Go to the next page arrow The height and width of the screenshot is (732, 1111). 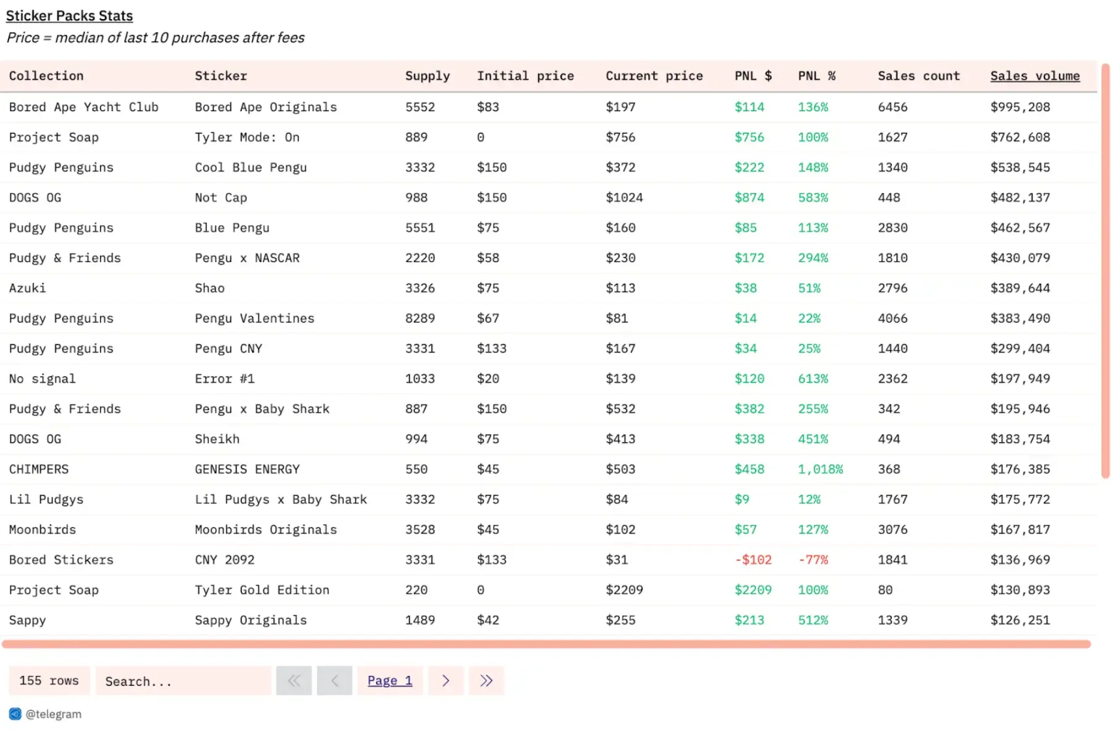pyautogui.click(x=446, y=681)
